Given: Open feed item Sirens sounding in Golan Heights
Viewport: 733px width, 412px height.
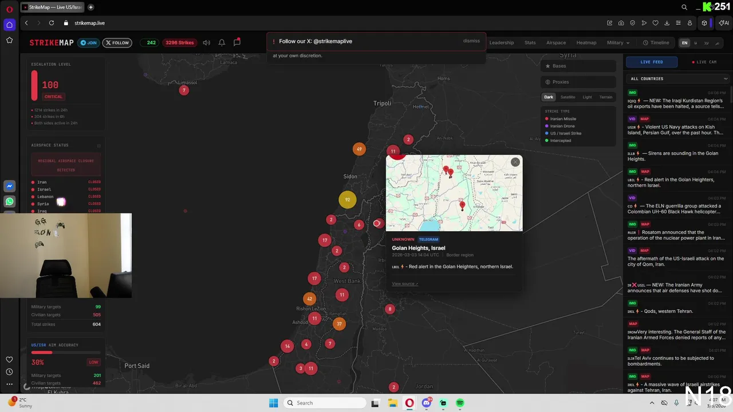Looking at the screenshot, I should 676,152.
